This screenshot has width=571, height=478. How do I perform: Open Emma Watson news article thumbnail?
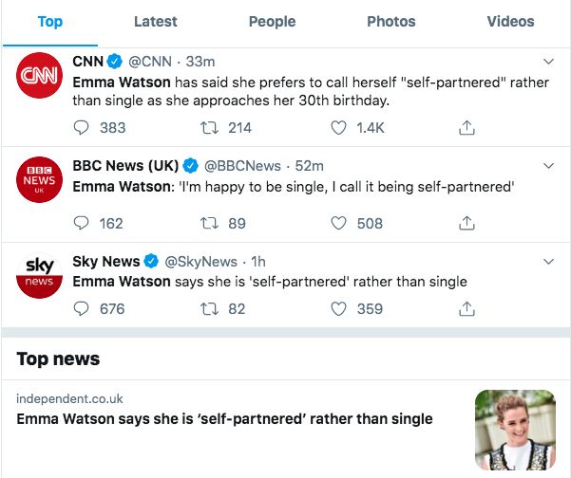[x=515, y=429]
